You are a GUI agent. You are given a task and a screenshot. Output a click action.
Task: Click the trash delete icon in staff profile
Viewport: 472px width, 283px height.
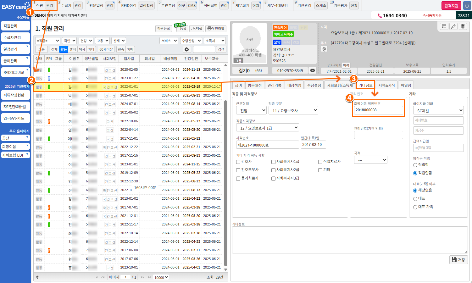463,26
